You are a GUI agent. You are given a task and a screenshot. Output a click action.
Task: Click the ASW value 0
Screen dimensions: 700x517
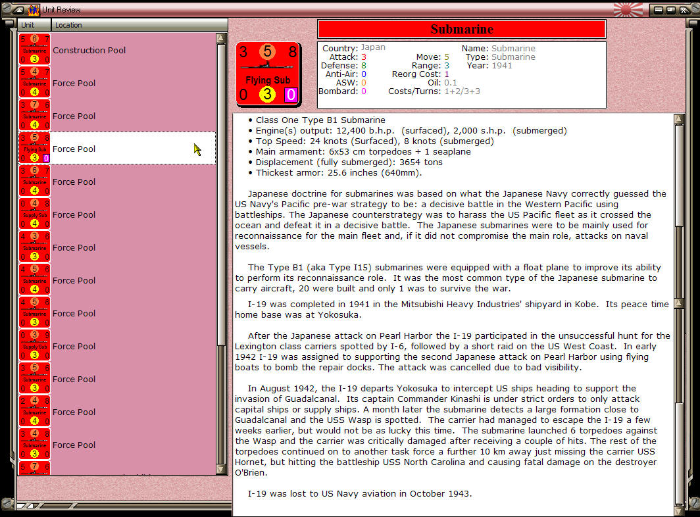pos(363,83)
